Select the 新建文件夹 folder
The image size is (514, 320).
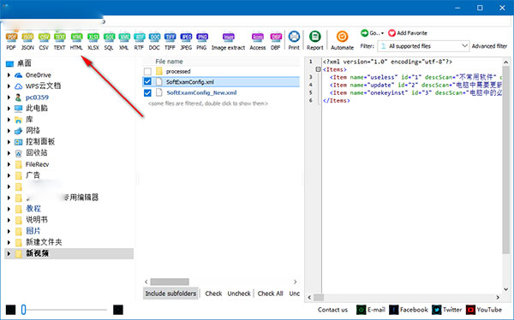tap(44, 242)
